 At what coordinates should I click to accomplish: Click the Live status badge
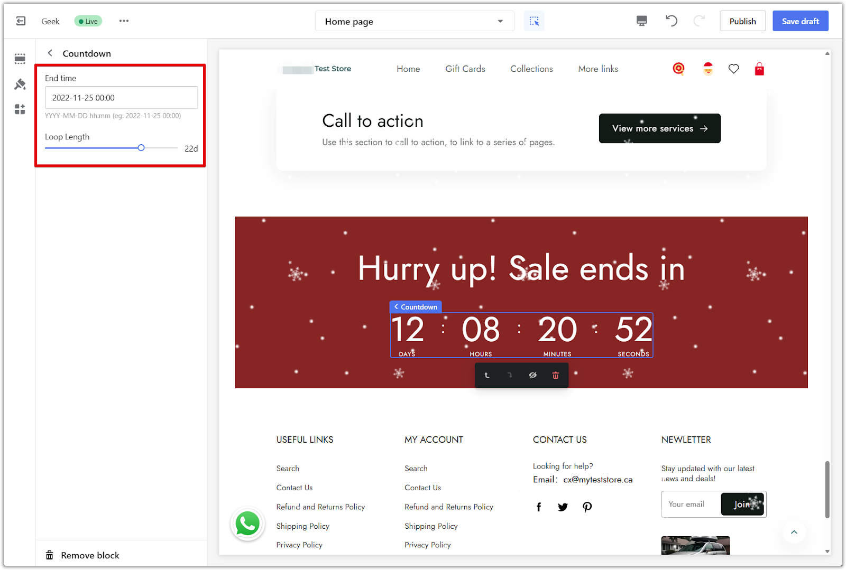88,21
